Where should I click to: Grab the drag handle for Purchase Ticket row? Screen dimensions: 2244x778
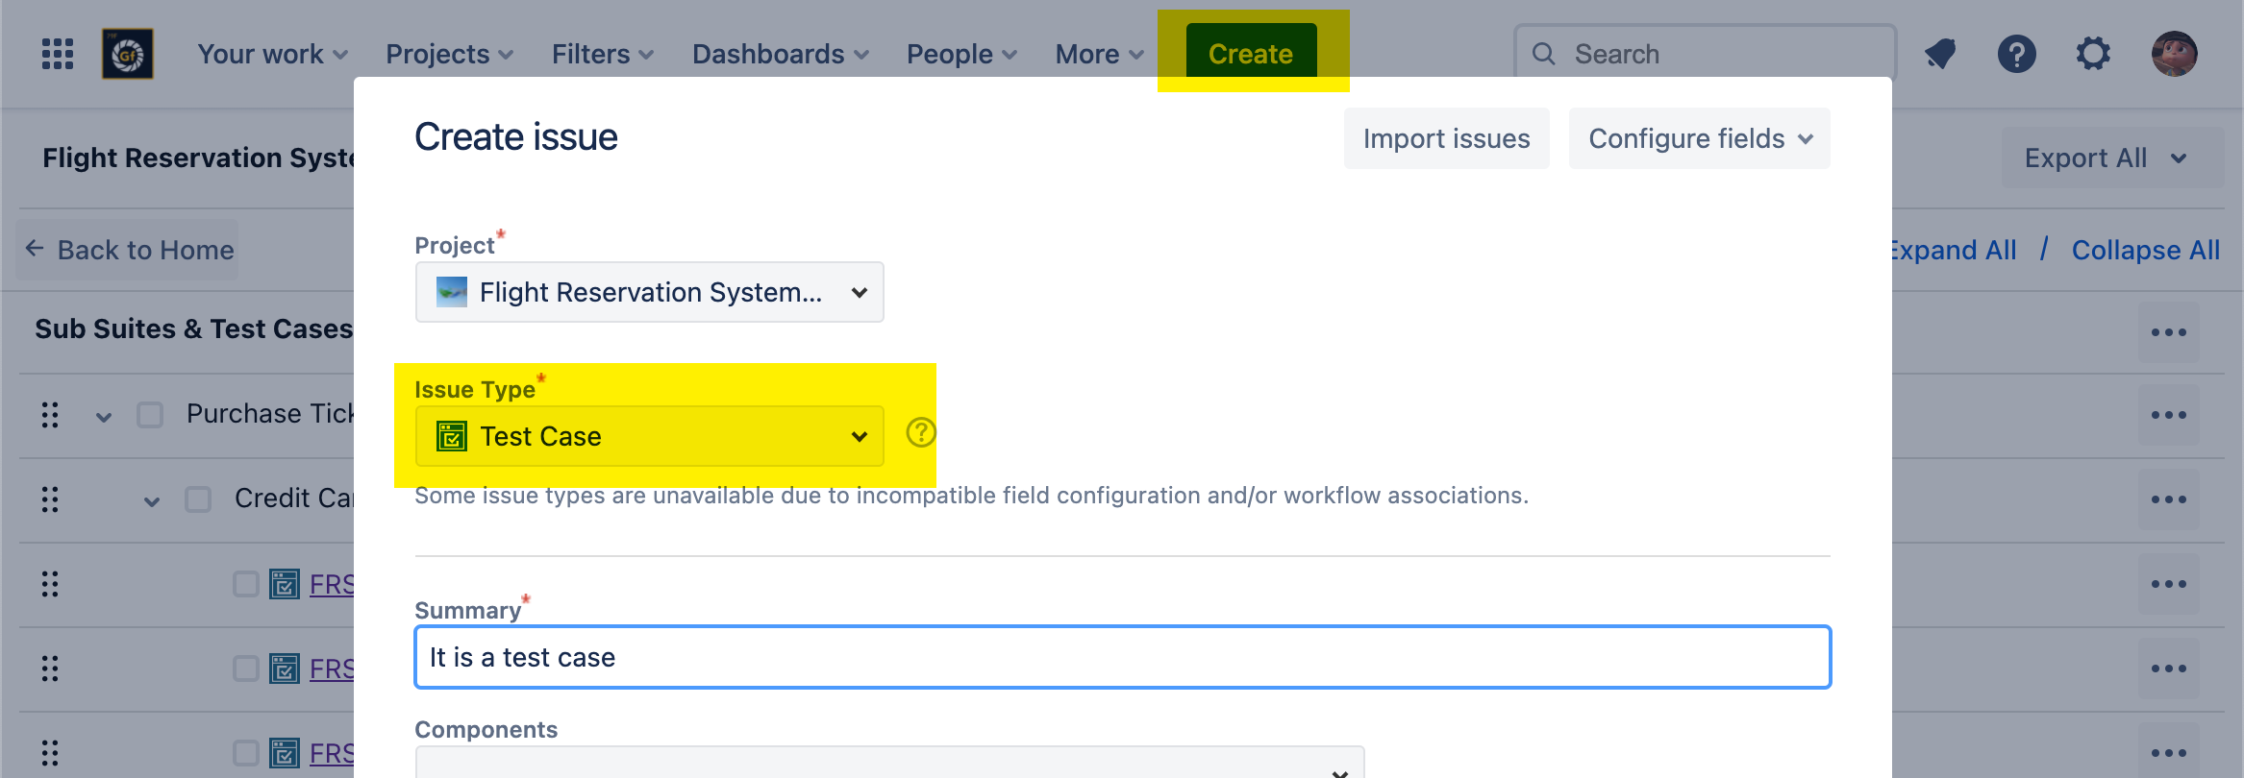[x=50, y=415]
